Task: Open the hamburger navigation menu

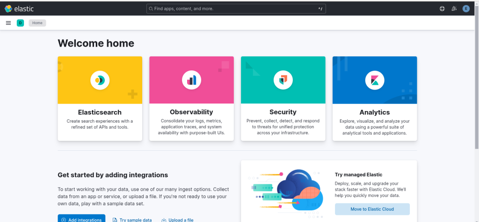Action: pyautogui.click(x=8, y=23)
